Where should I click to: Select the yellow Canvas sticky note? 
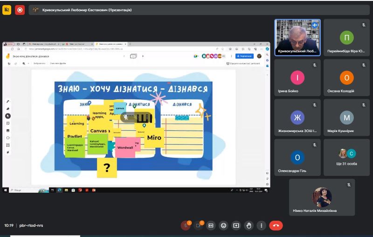[98, 131]
